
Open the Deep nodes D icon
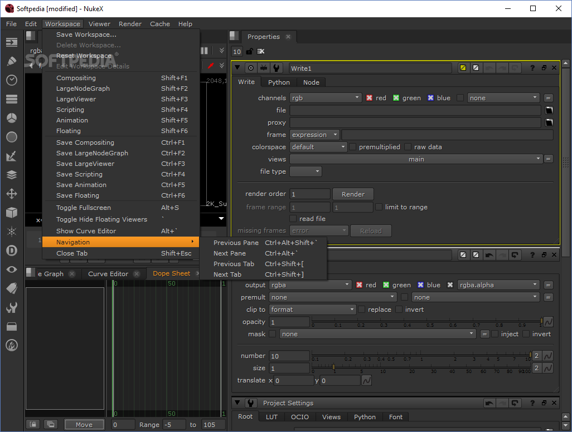pyautogui.click(x=12, y=251)
